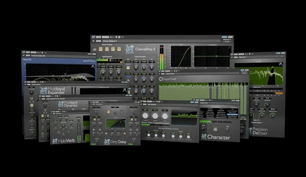
Task: Open the Factory Default preset field in SuperGate
Action: pos(202,74)
